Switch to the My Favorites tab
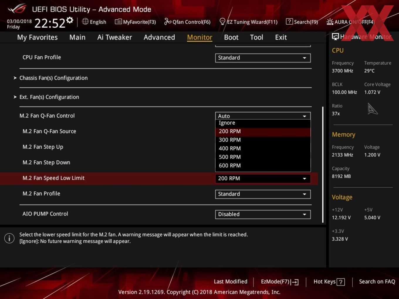This screenshot has height=299, width=399. point(37,37)
